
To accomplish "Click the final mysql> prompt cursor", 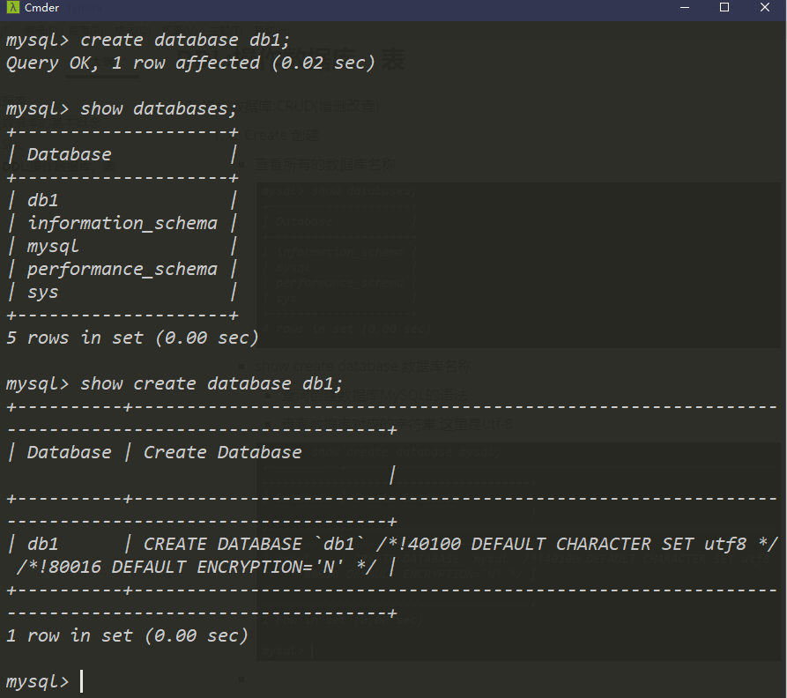I will tap(81, 681).
